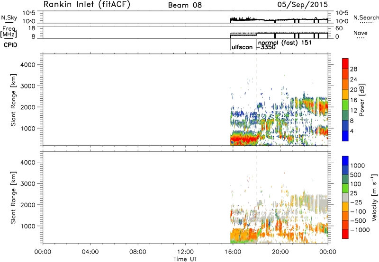Click the velocity panel 'Slant Range [km]' label

click(13, 198)
